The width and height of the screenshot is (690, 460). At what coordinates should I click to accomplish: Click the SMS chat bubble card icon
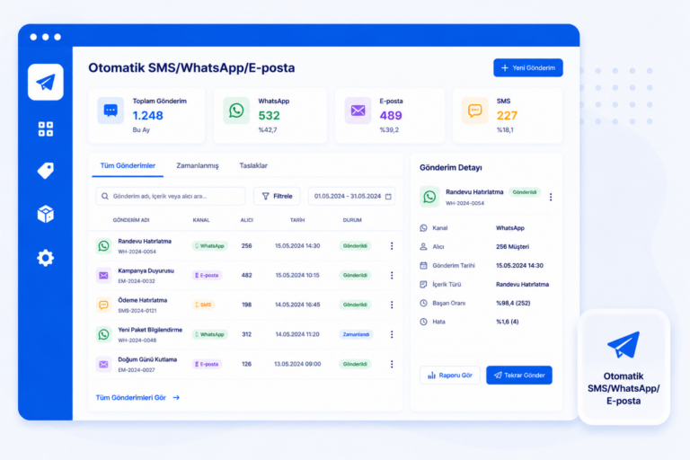coord(474,111)
